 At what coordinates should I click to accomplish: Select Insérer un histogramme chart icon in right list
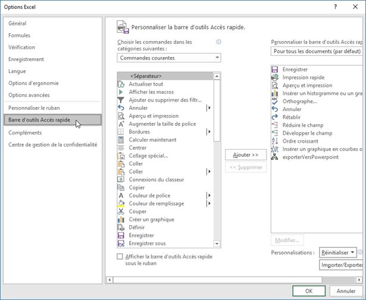[x=275, y=93]
